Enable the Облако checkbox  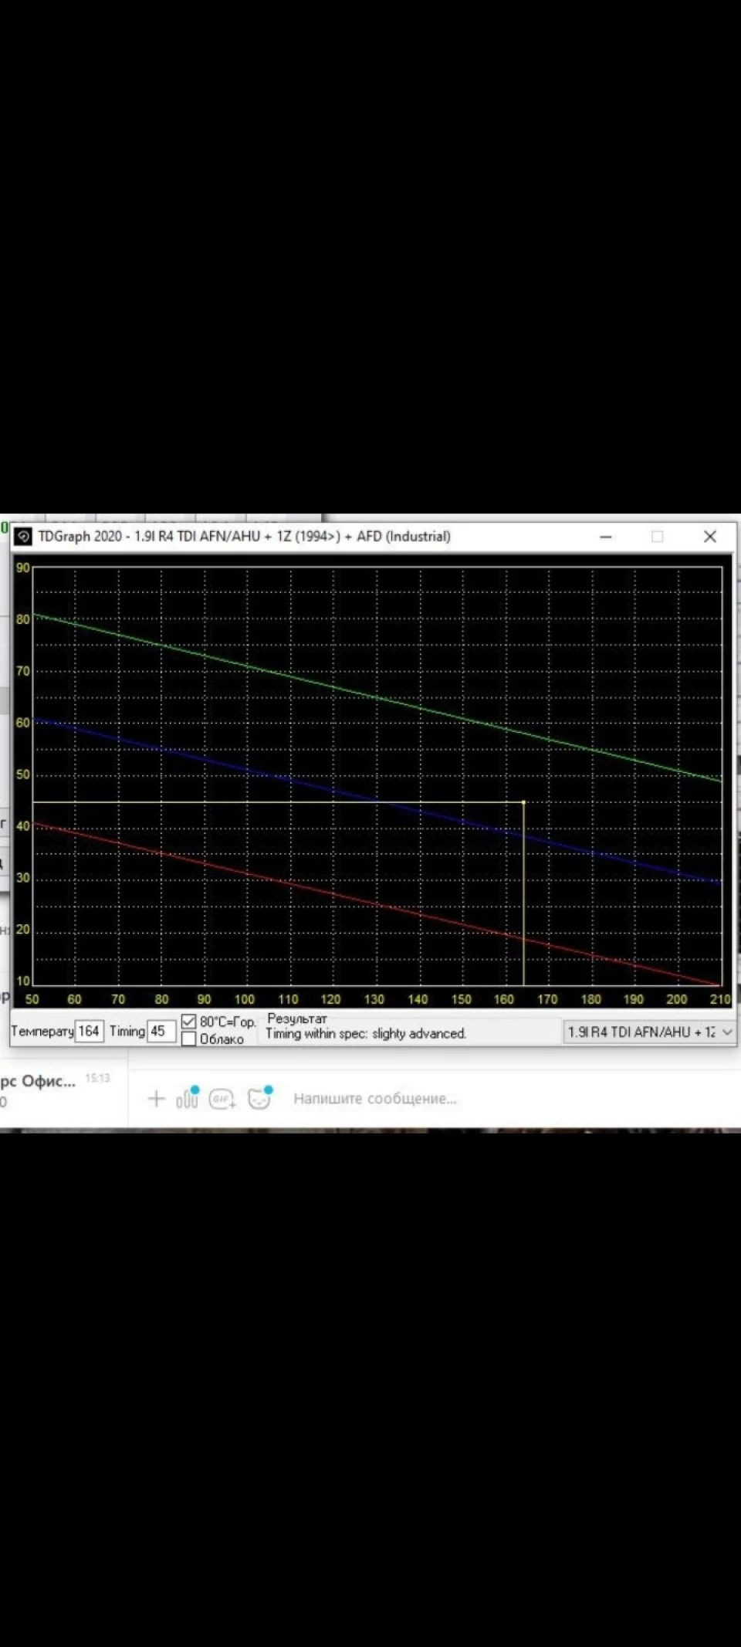[188, 1039]
